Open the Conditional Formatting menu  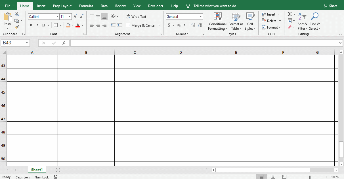coord(218,21)
